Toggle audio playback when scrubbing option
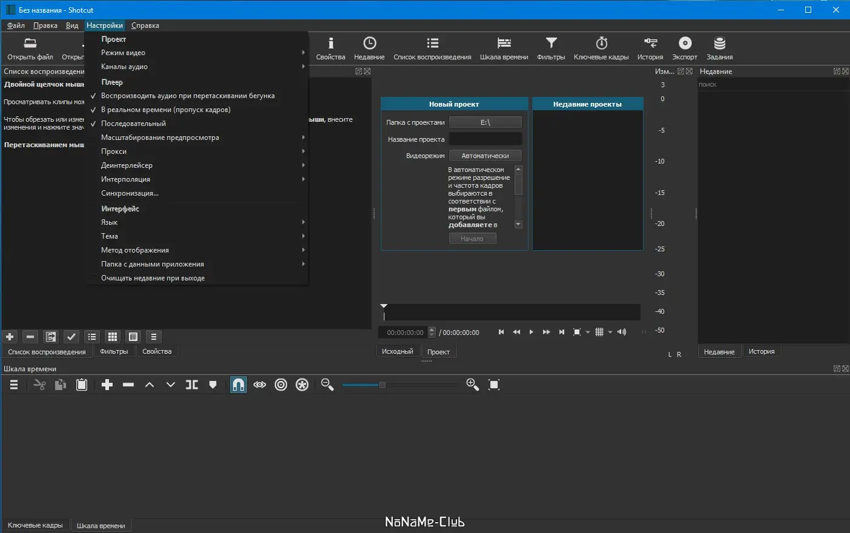This screenshot has height=533, width=850. click(188, 96)
